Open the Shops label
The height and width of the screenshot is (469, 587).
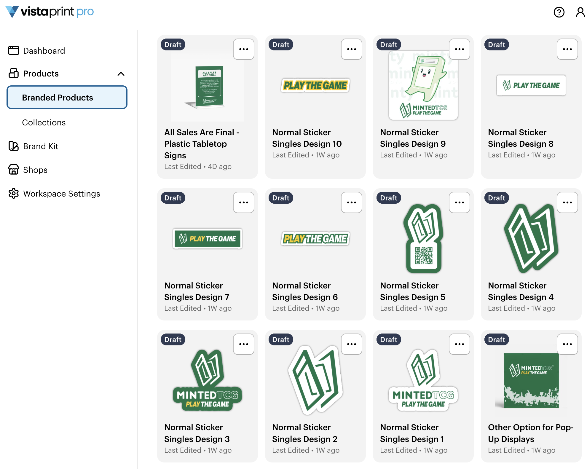tap(35, 170)
